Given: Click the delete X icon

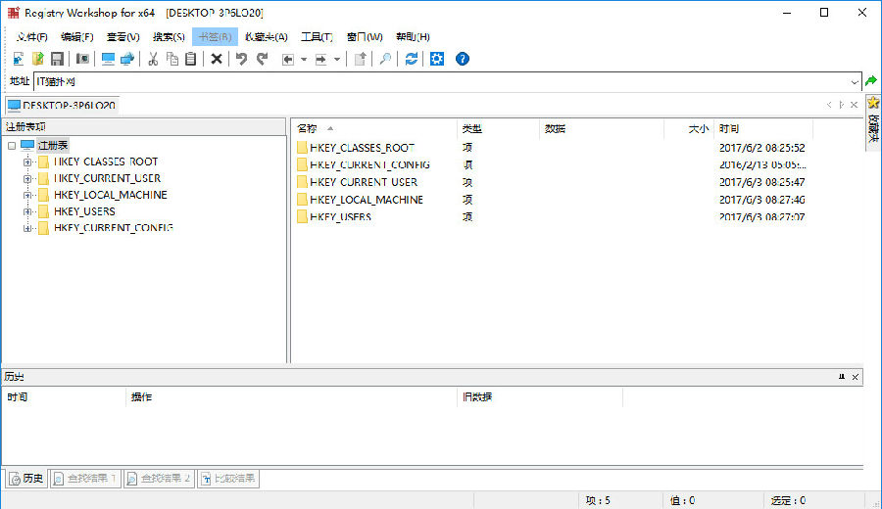Looking at the screenshot, I should click(x=217, y=59).
